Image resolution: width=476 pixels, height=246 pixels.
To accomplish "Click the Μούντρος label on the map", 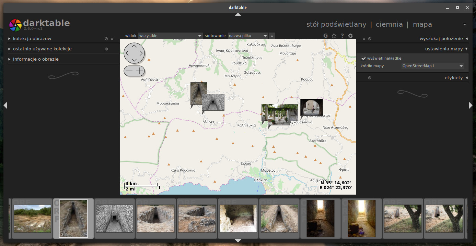I will point(233,76).
